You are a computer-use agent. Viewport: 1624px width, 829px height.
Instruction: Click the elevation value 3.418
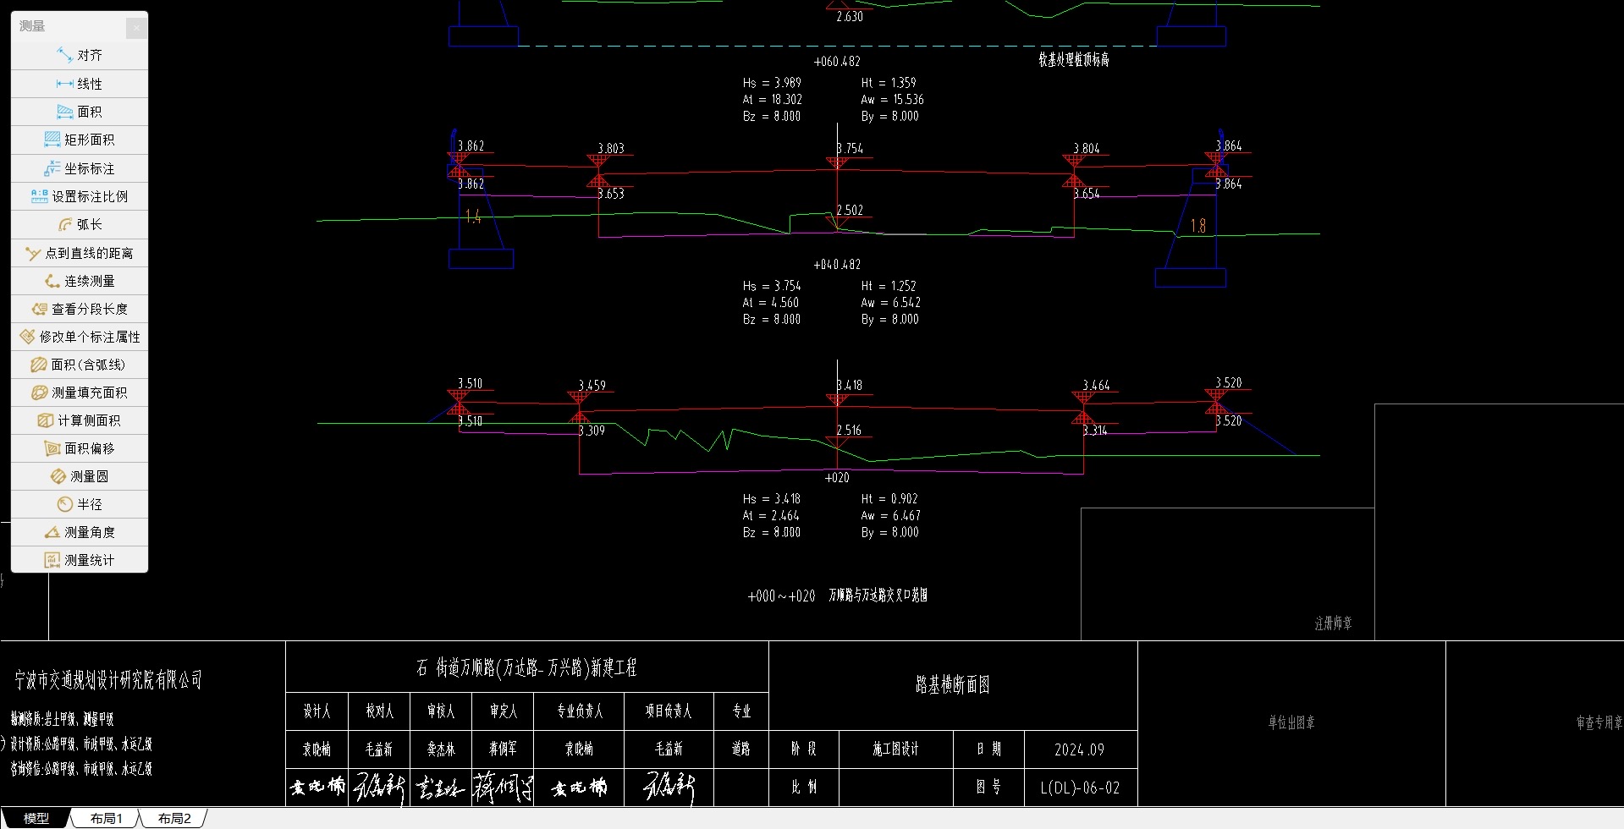pyautogui.click(x=850, y=386)
